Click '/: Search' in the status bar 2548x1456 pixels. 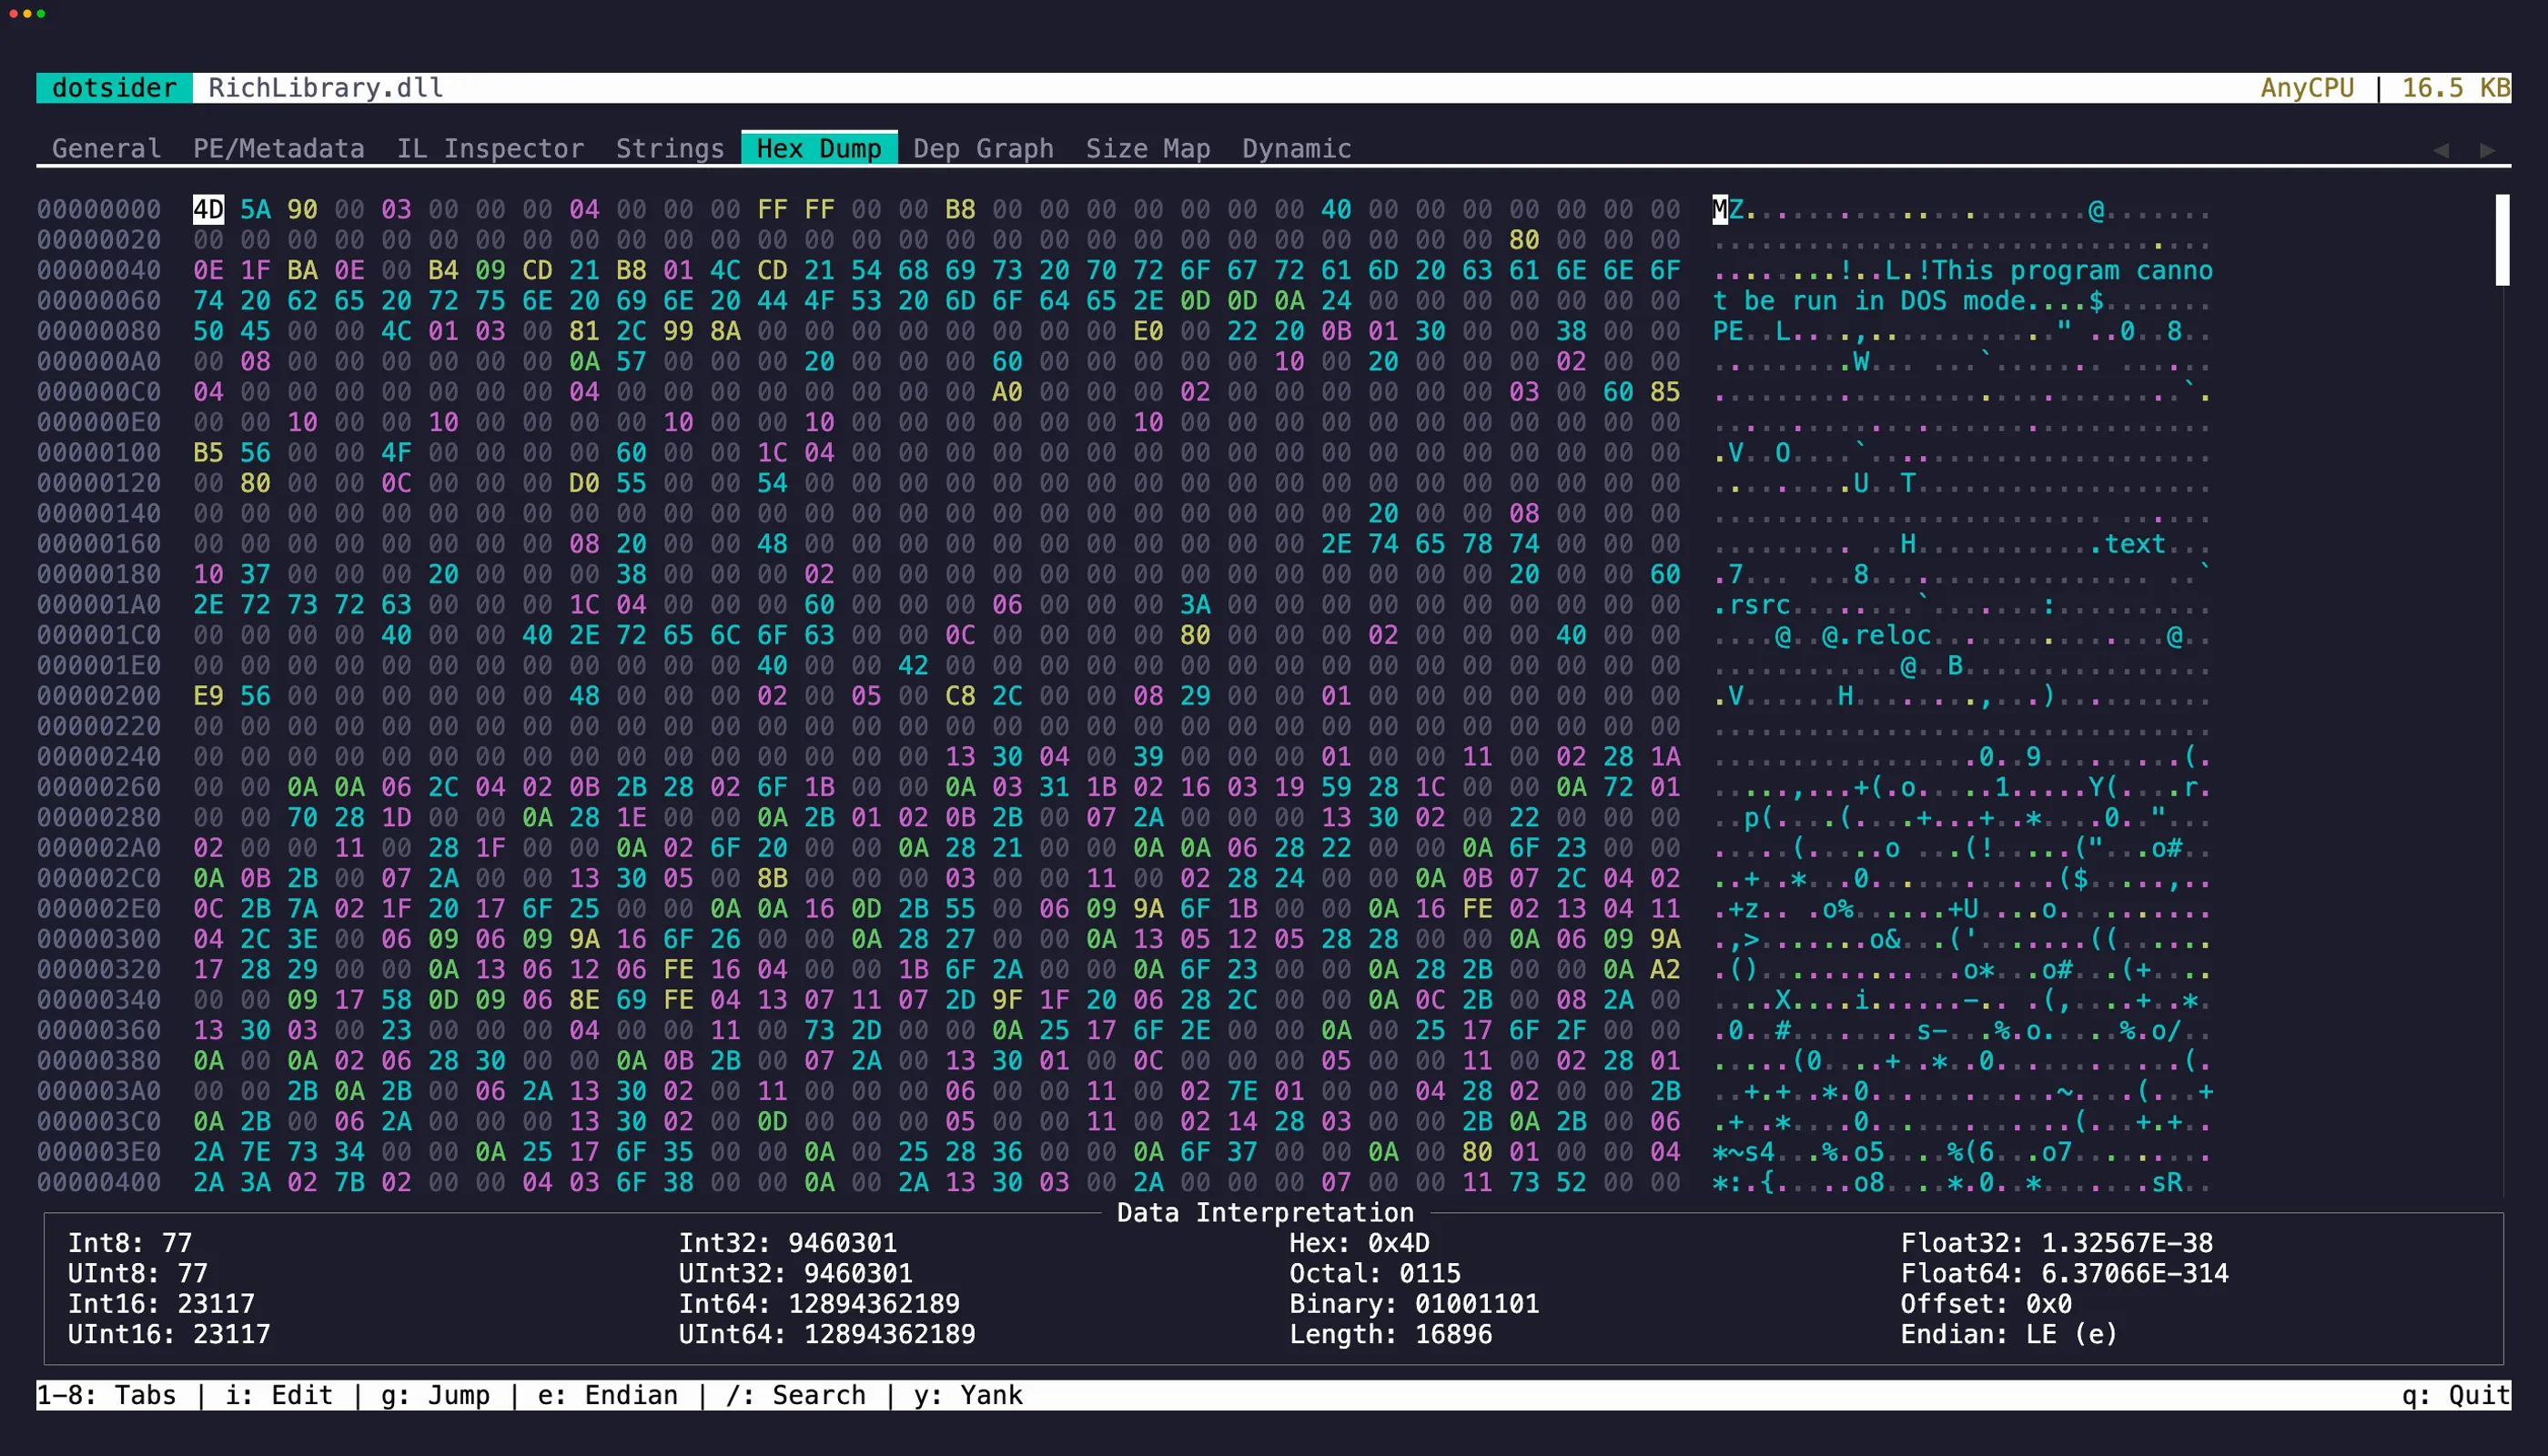click(x=795, y=1395)
